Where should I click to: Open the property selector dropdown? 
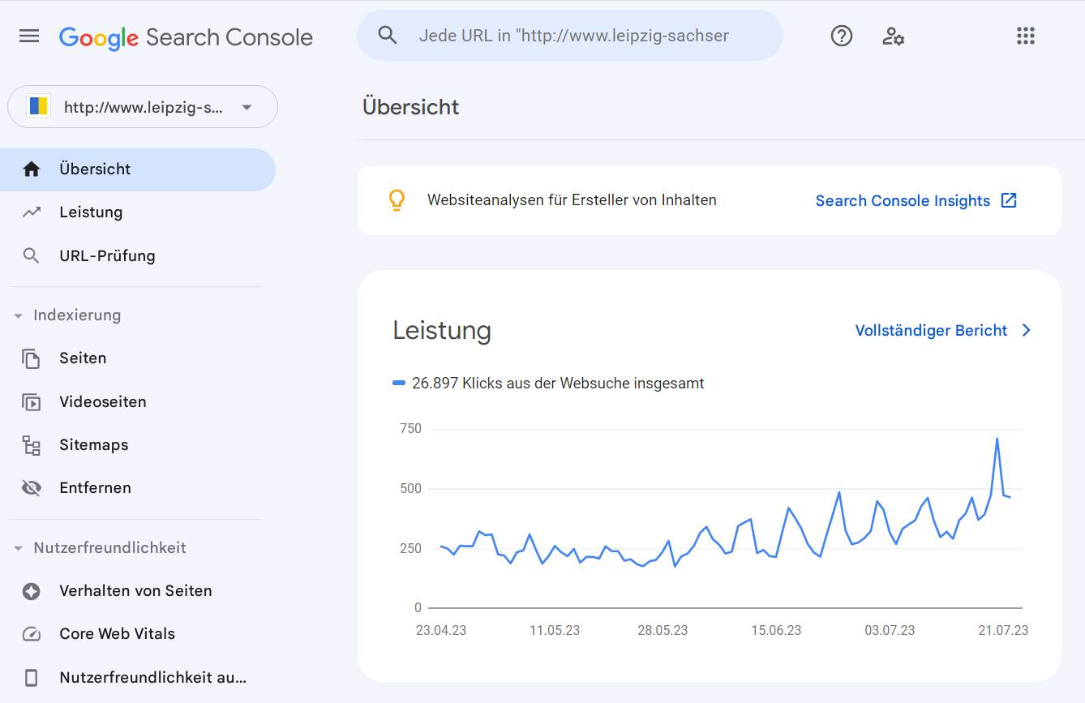143,107
